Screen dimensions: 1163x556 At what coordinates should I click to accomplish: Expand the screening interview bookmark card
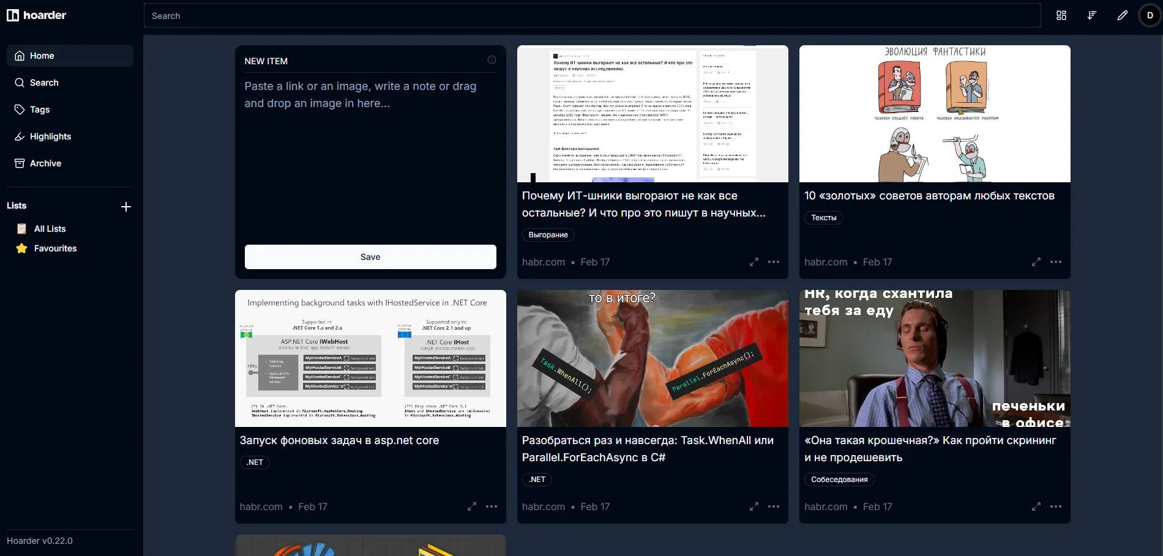[x=1036, y=506]
